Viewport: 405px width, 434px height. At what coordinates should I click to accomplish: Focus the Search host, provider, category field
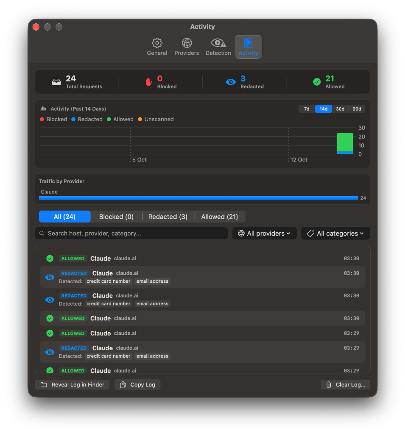(x=131, y=234)
